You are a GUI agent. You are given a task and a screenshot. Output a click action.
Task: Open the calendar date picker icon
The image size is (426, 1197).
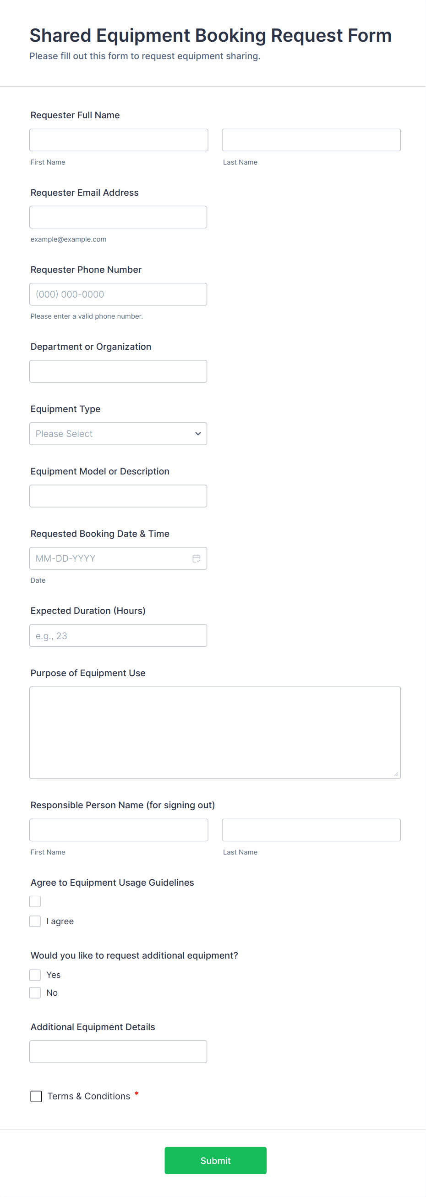coord(197,558)
